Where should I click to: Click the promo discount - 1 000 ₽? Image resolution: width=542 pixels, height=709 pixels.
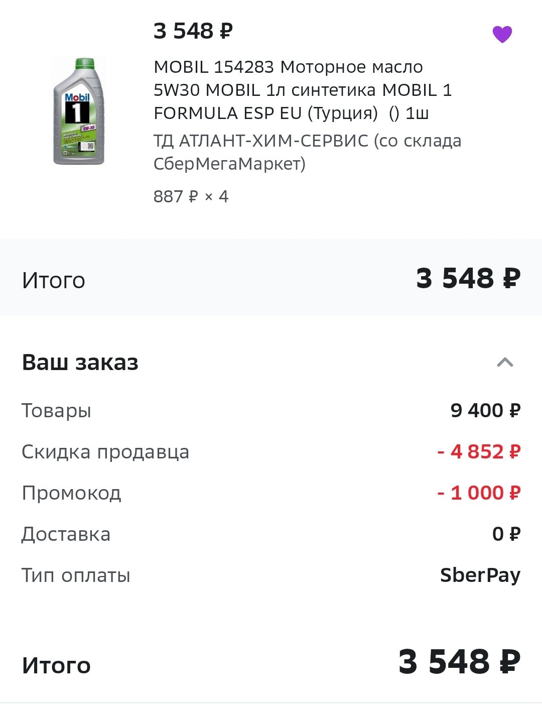pyautogui.click(x=479, y=493)
